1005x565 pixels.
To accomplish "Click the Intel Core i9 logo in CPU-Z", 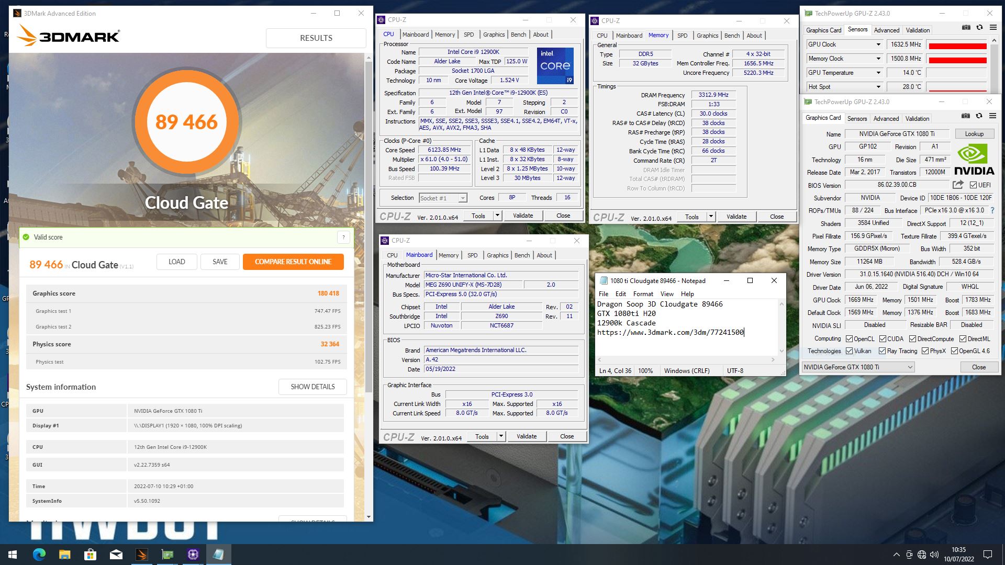I will pos(555,65).
